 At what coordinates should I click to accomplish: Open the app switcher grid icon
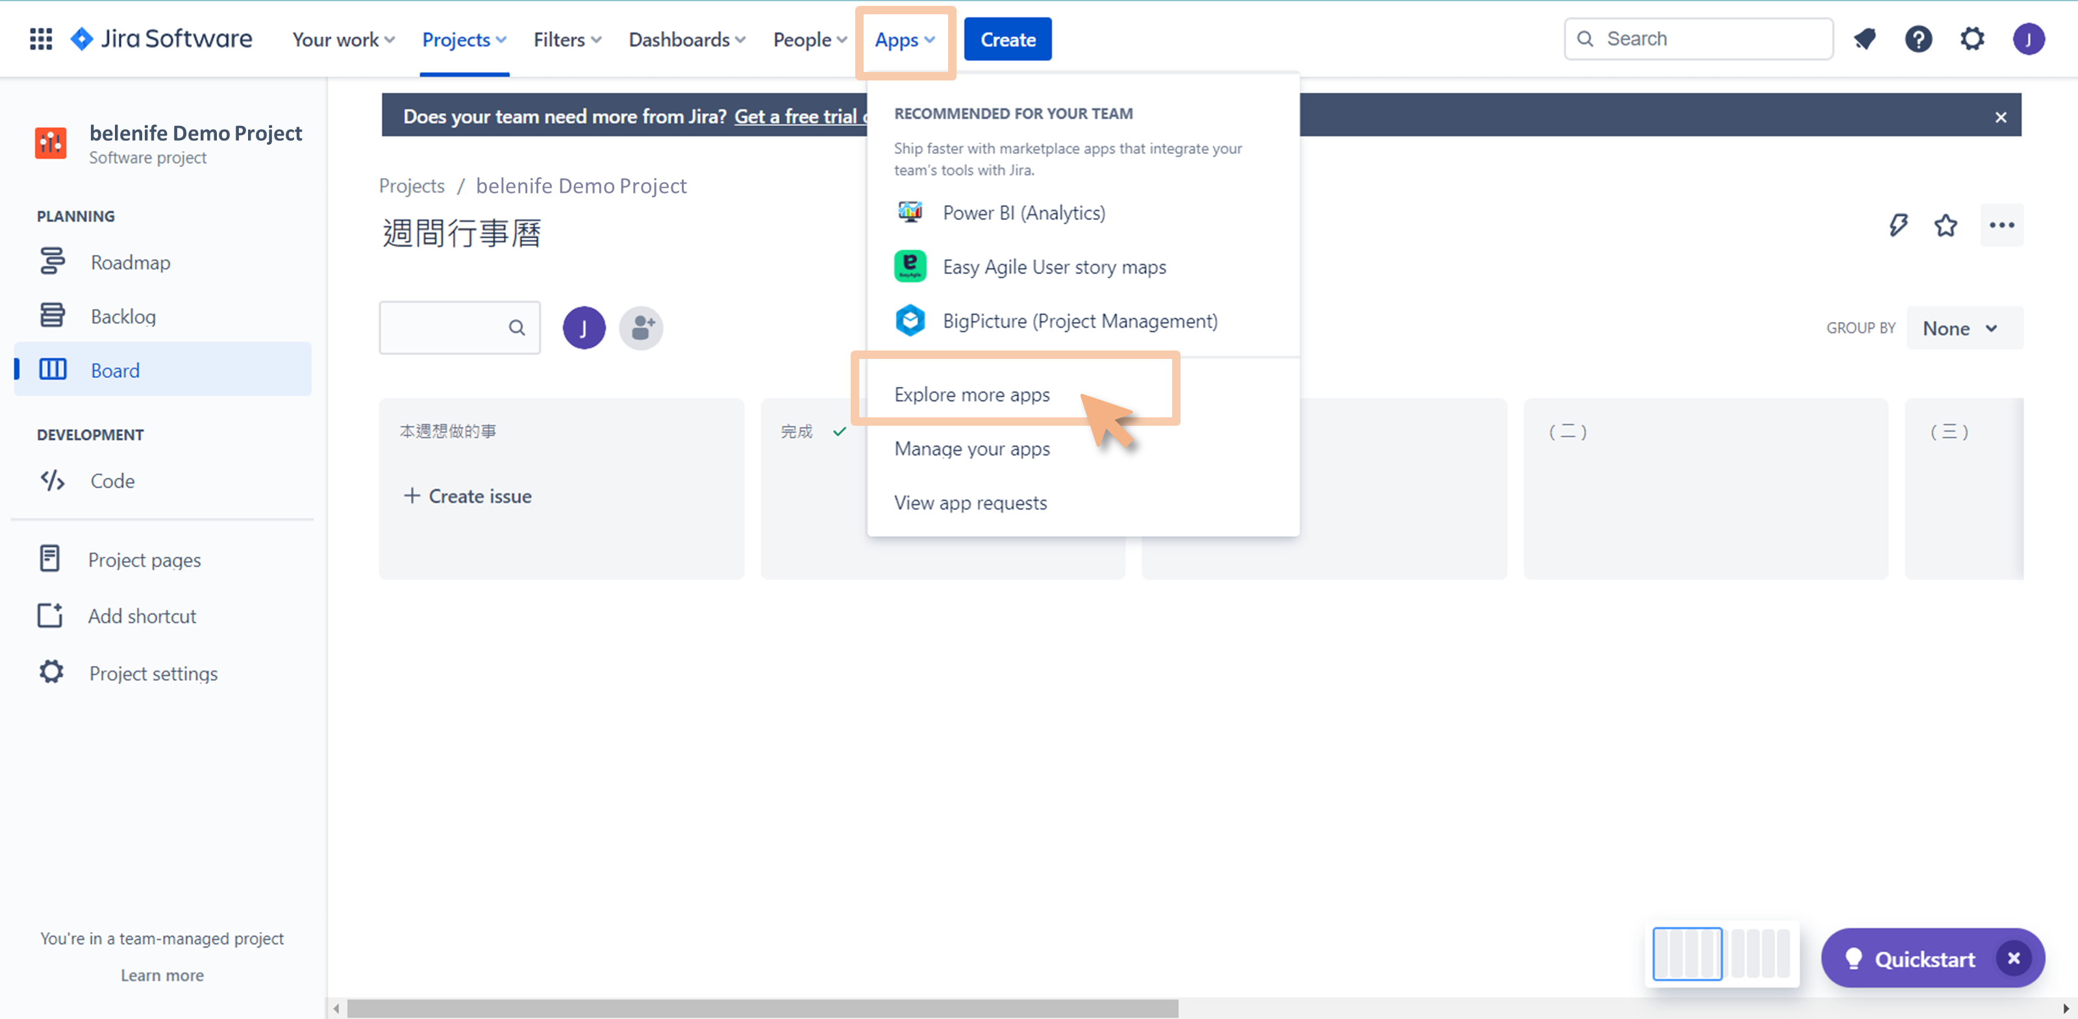(x=40, y=39)
